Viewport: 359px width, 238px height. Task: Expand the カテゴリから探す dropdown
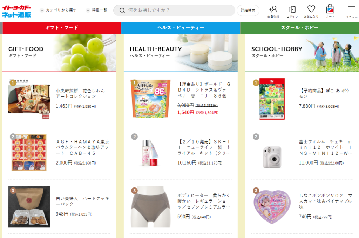coord(59,10)
